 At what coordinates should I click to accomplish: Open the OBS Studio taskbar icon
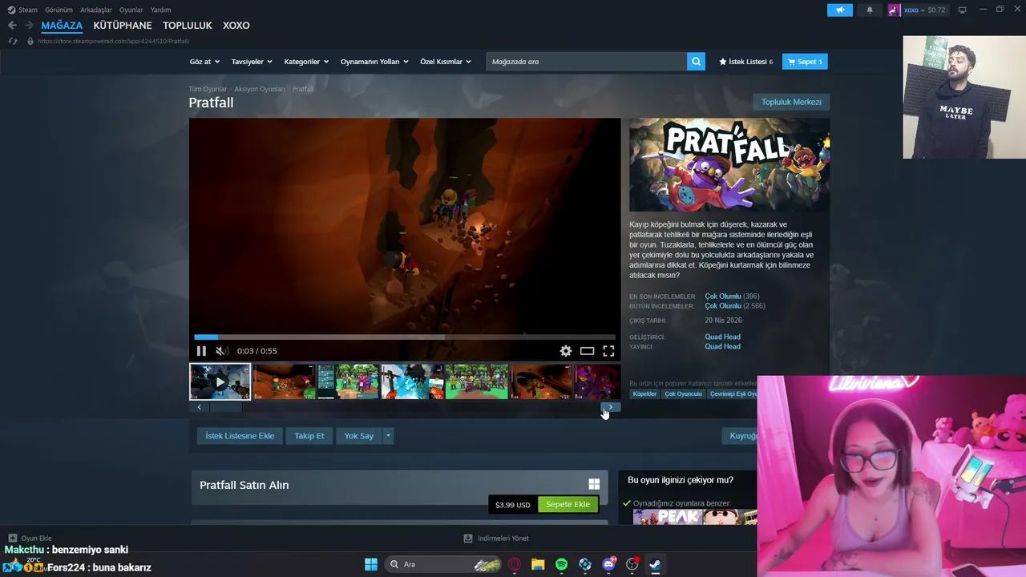point(632,564)
